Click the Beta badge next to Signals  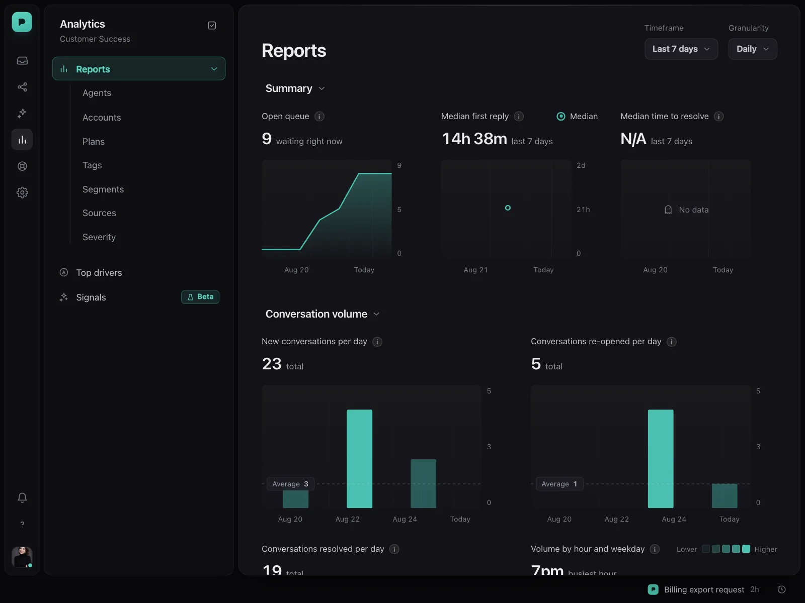pyautogui.click(x=200, y=297)
